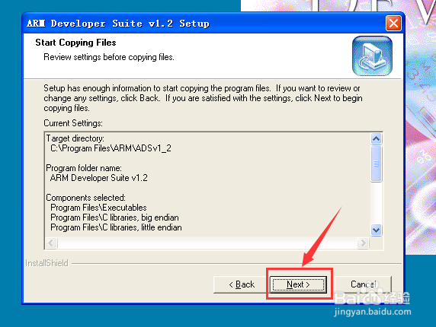Click the window title bar text
The image size is (436, 327).
118,24
